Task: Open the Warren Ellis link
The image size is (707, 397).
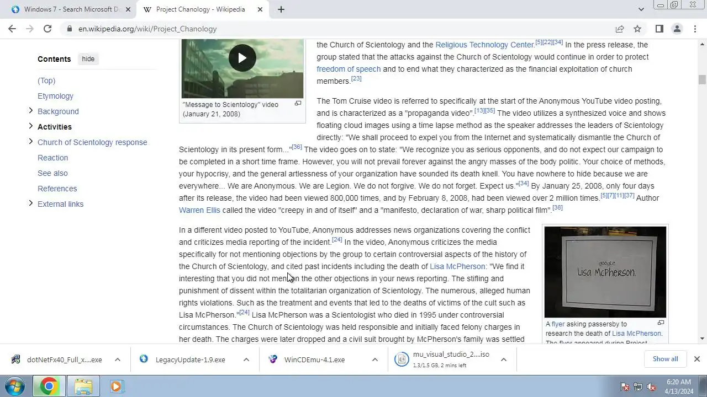Action: tap(199, 210)
